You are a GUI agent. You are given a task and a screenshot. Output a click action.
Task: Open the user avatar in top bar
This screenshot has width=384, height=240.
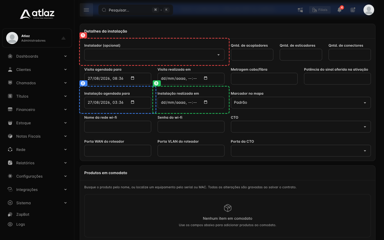point(369,10)
